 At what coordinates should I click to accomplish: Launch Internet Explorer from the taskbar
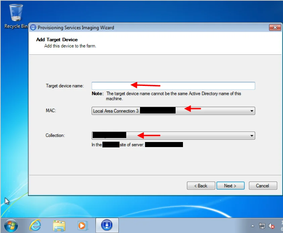(x=35, y=225)
